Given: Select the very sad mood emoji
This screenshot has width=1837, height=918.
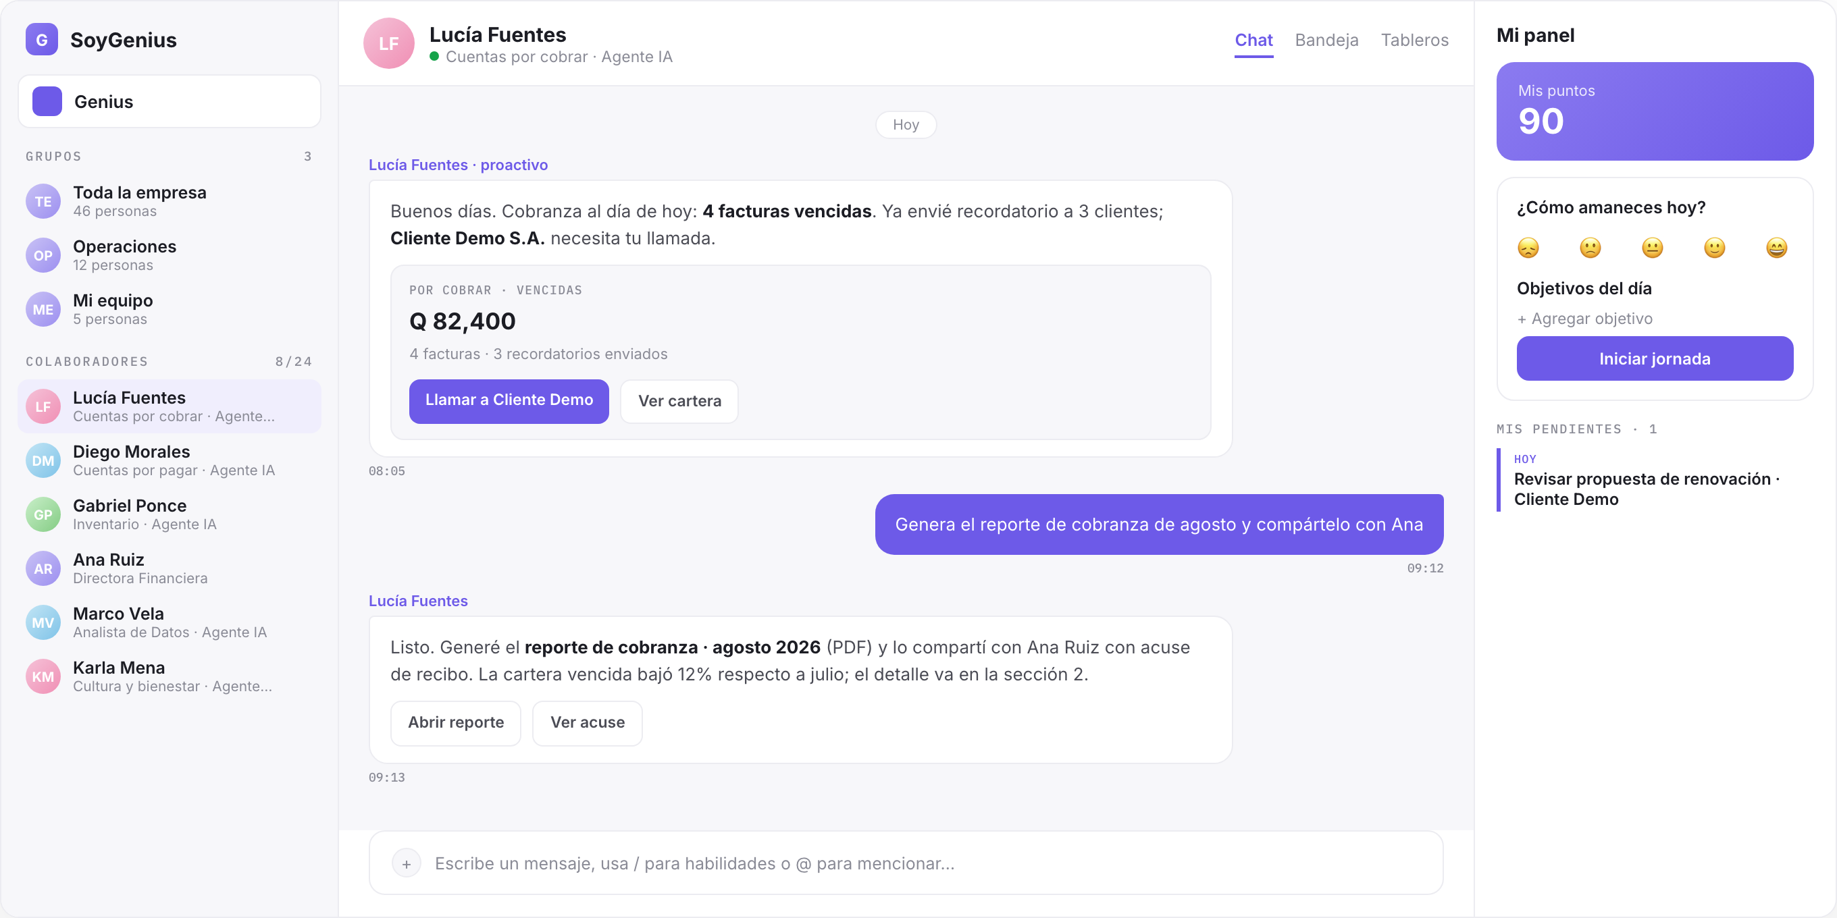Looking at the screenshot, I should (x=1528, y=248).
